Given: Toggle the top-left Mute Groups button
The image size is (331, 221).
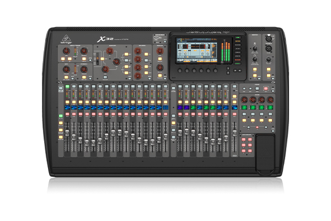Looking at the screenshot, I should 244,140.
